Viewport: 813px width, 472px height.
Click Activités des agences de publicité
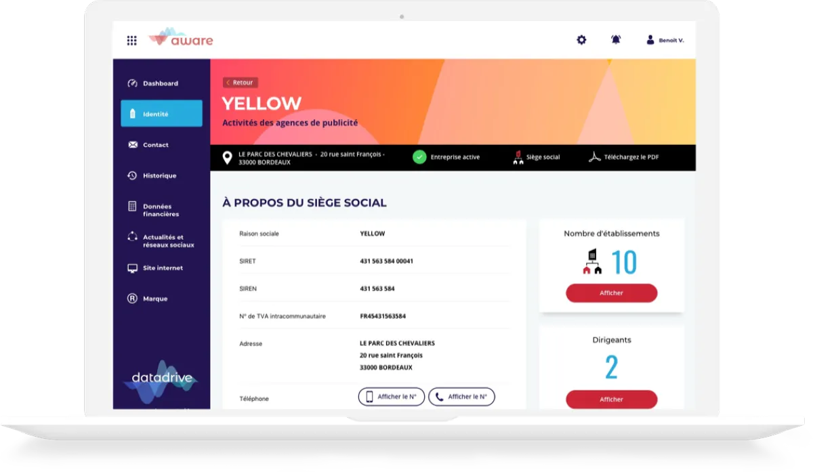coord(290,123)
